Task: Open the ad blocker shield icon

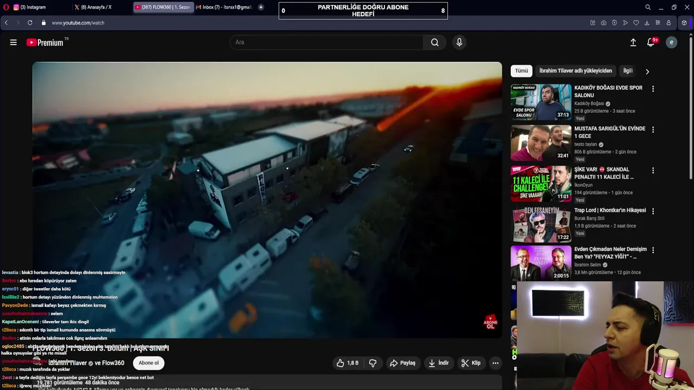Action: [614, 23]
